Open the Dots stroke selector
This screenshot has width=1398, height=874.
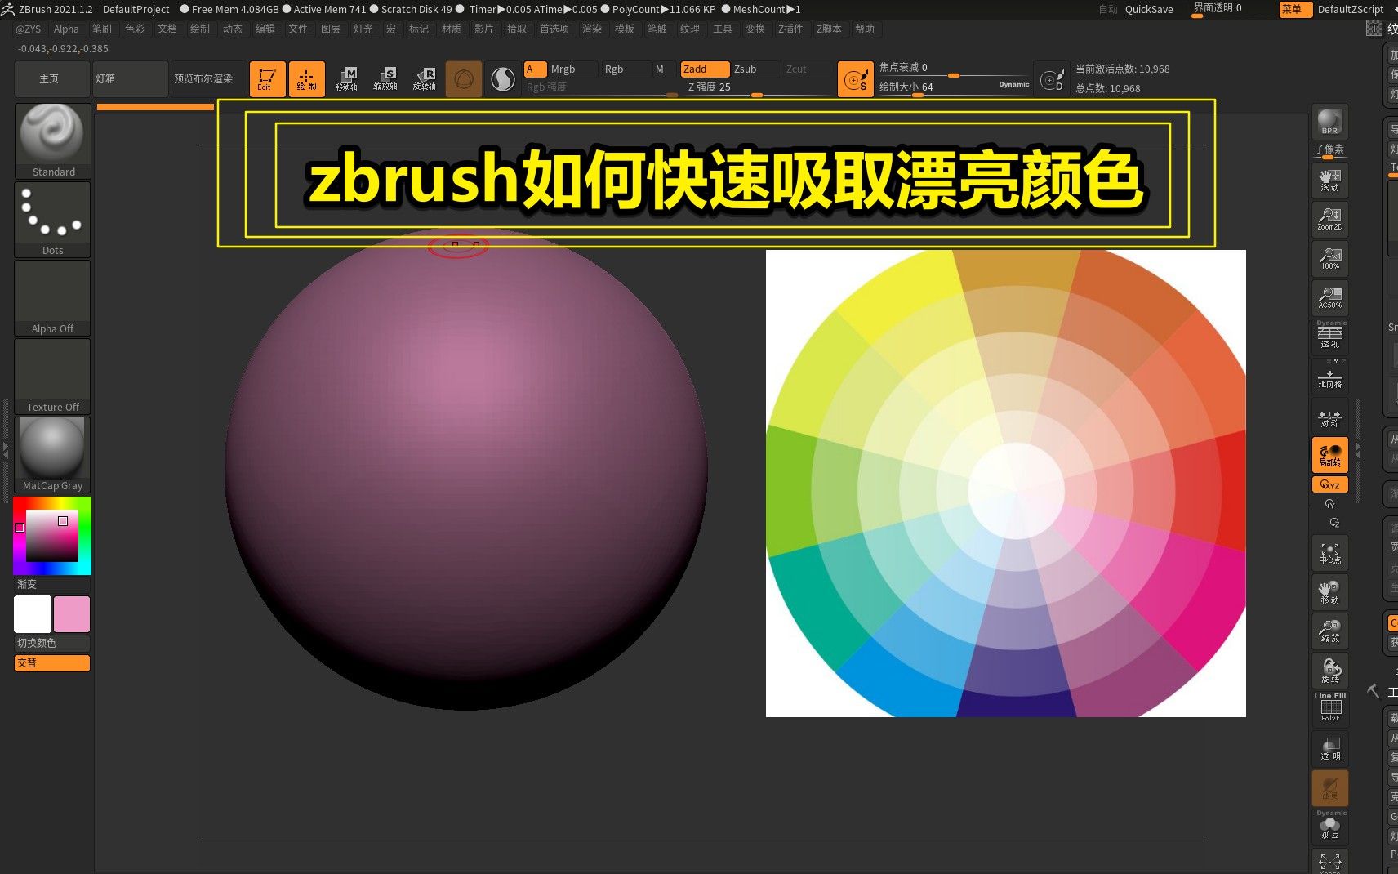tap(52, 214)
